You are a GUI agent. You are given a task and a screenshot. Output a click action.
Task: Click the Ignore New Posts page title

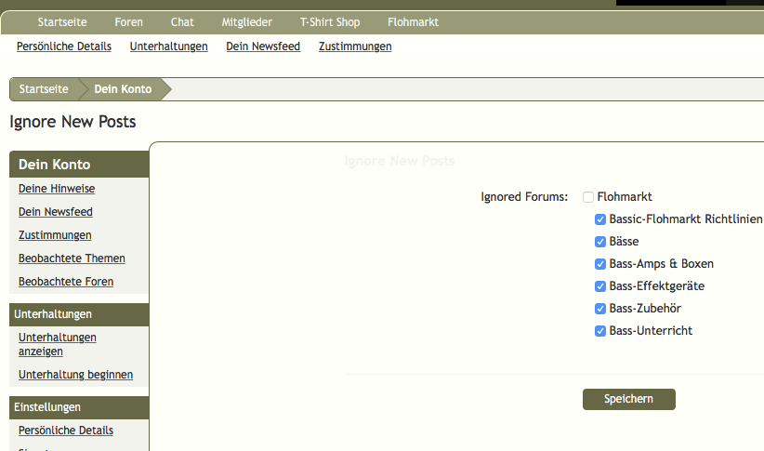72,122
